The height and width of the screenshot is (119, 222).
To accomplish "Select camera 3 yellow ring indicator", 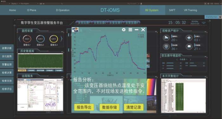I will [x=54, y=39].
